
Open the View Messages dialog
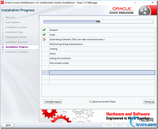pyautogui.click(x=53, y=102)
